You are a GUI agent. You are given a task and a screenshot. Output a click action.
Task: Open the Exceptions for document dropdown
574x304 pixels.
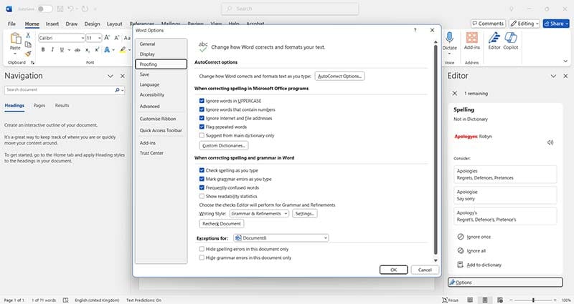coord(281,238)
